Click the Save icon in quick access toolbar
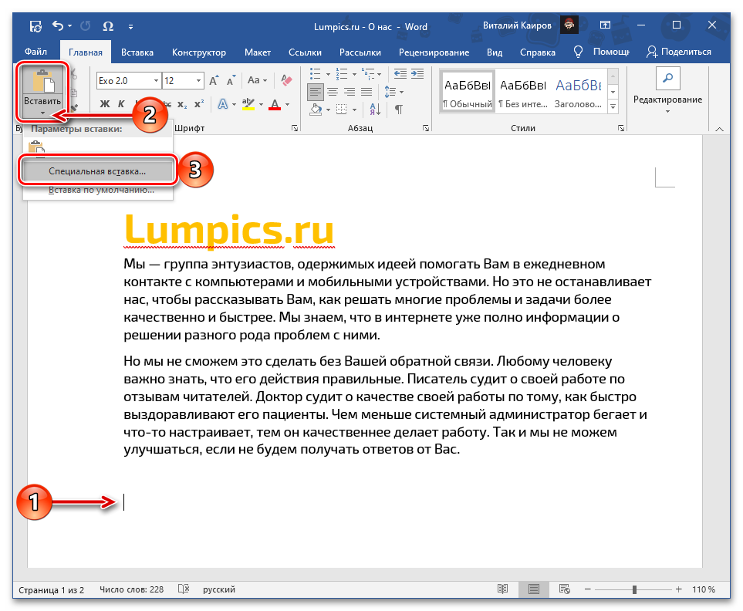 [x=35, y=26]
